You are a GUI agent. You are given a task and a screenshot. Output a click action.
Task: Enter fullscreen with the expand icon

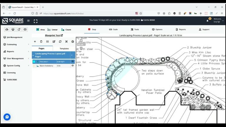(36, 21)
